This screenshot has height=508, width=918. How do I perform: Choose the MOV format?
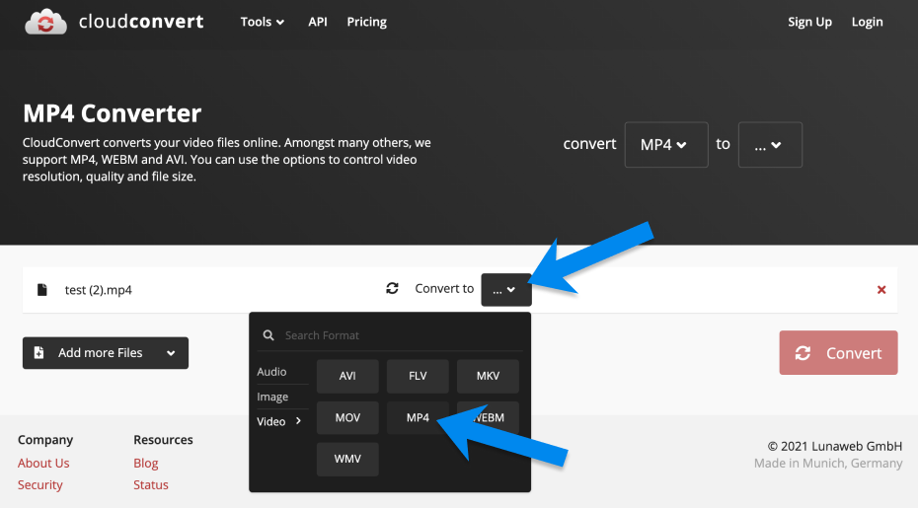click(347, 417)
